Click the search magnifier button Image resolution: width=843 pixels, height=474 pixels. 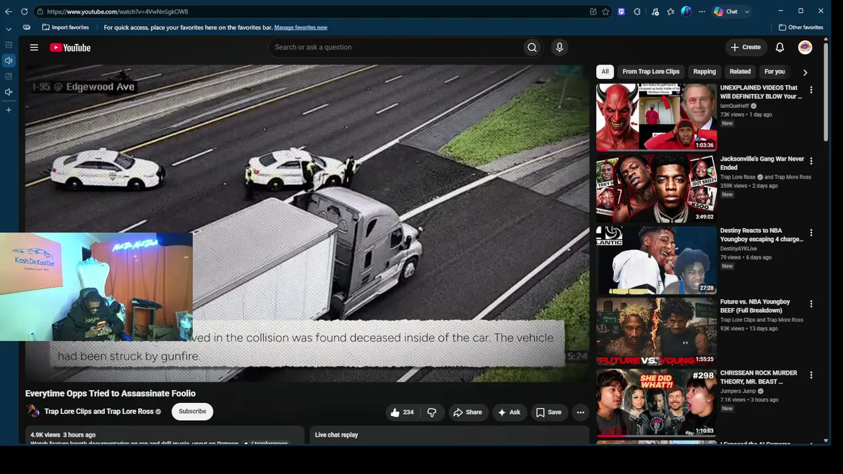[x=532, y=47]
